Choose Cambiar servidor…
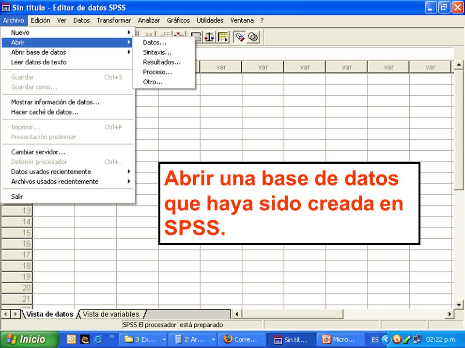465x348 pixels. coord(68,152)
